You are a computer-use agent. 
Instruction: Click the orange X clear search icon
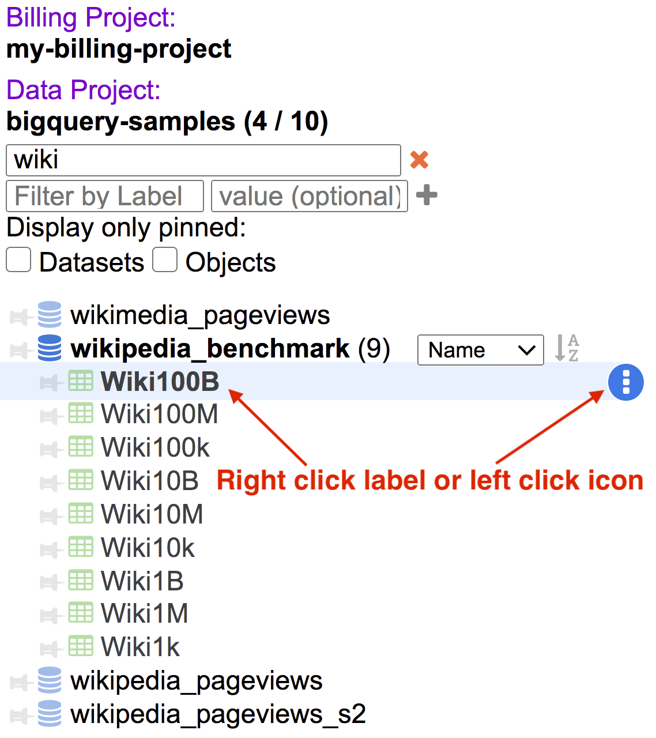419,160
